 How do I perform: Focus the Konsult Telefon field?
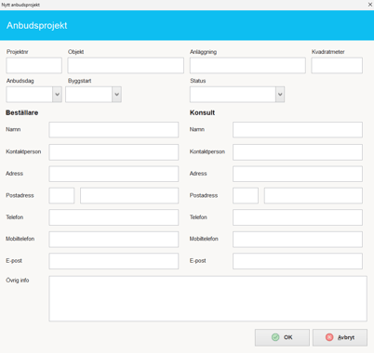(298, 217)
